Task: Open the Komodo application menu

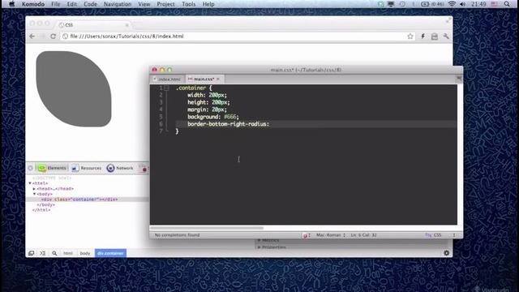Action: pyautogui.click(x=33, y=4)
